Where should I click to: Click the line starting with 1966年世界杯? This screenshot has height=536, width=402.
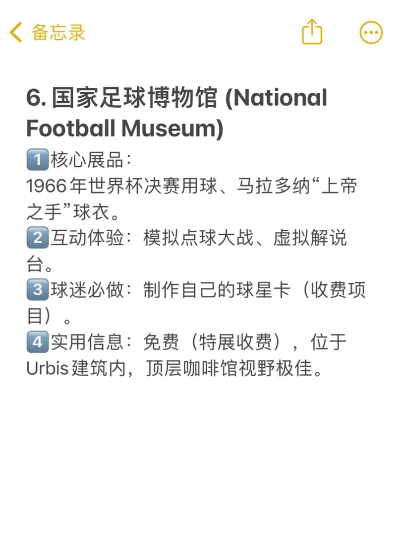tap(192, 186)
